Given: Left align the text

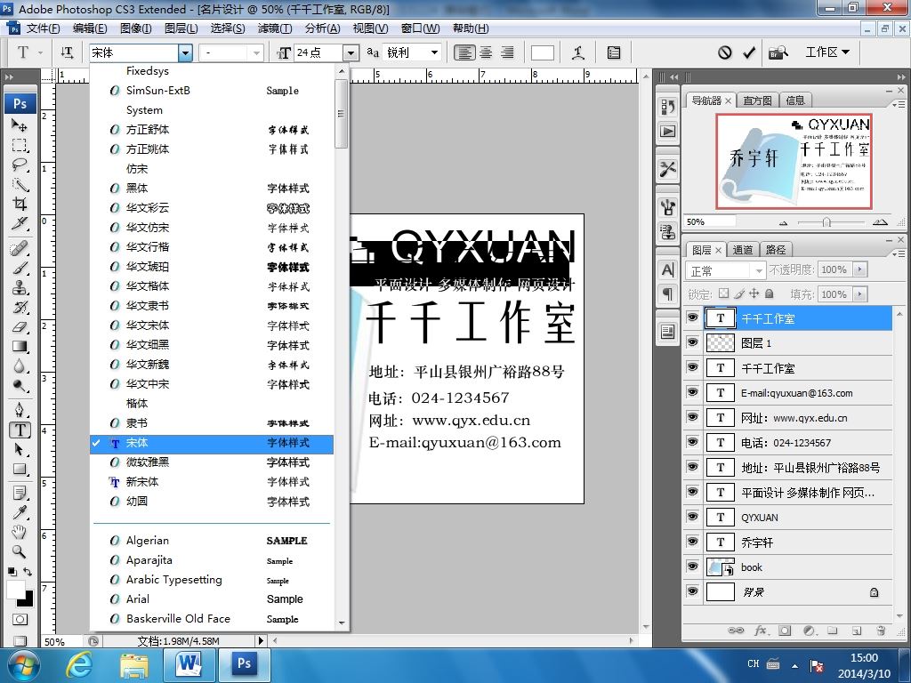Looking at the screenshot, I should [464, 52].
